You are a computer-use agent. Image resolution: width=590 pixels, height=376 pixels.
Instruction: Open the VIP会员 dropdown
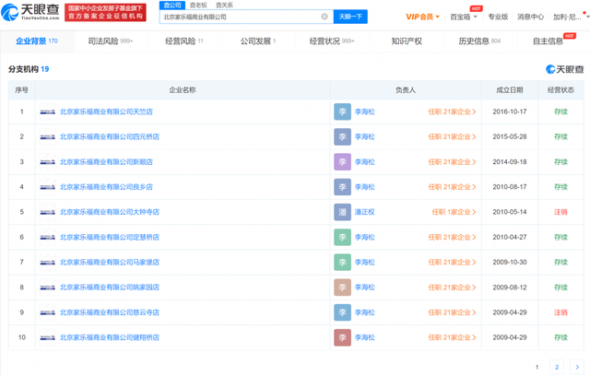[422, 17]
